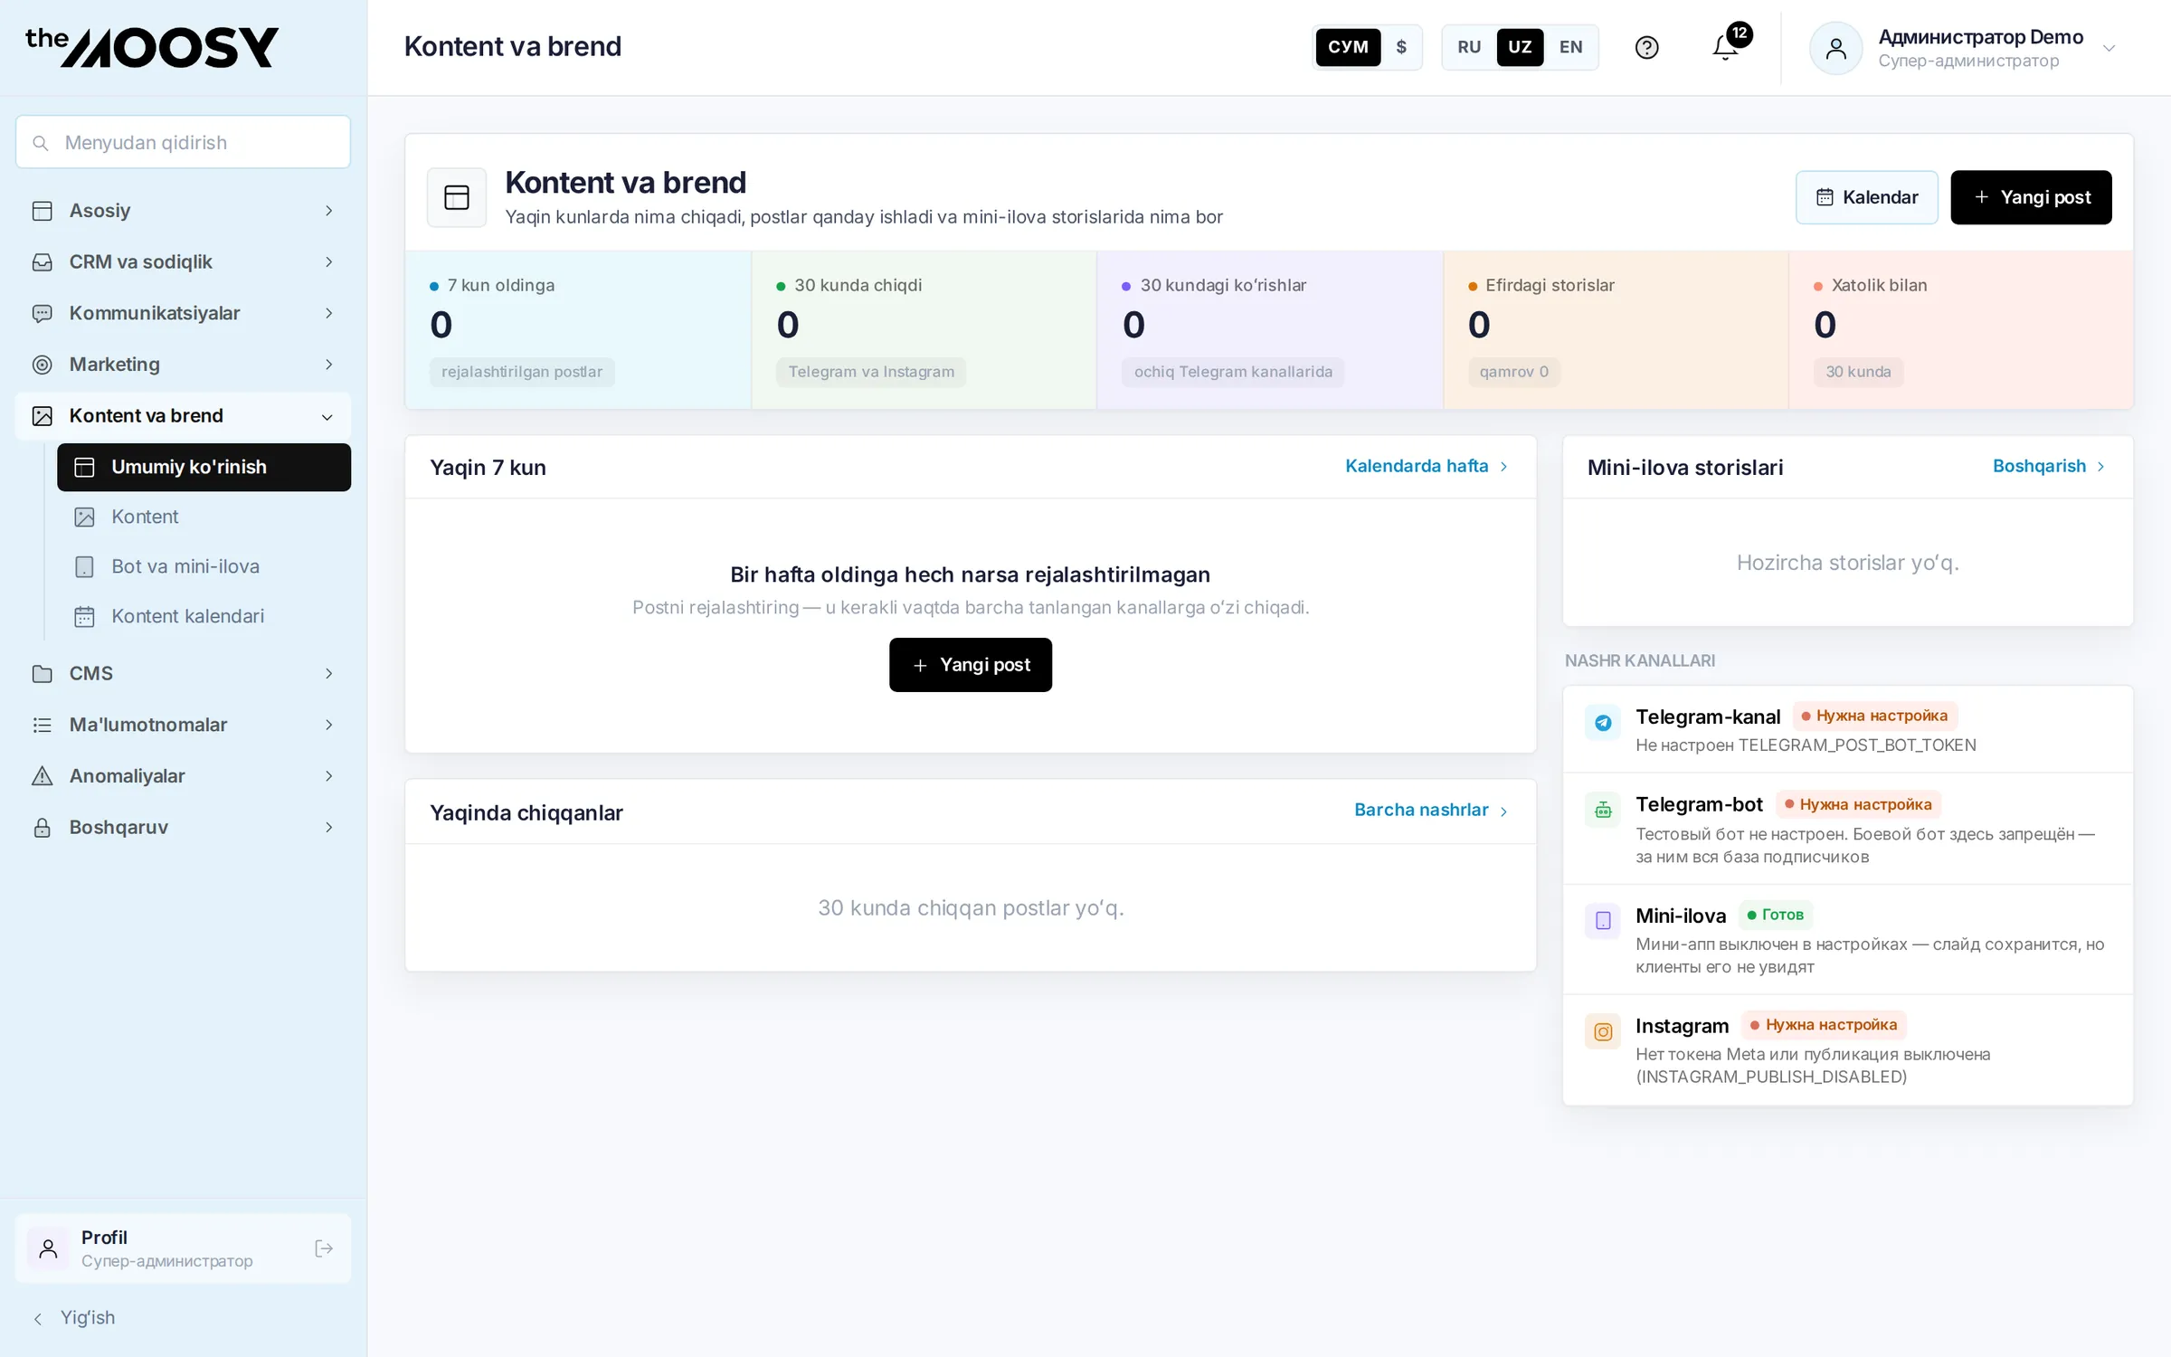Switch currency to СУМ
This screenshot has width=2171, height=1357.
click(1348, 47)
